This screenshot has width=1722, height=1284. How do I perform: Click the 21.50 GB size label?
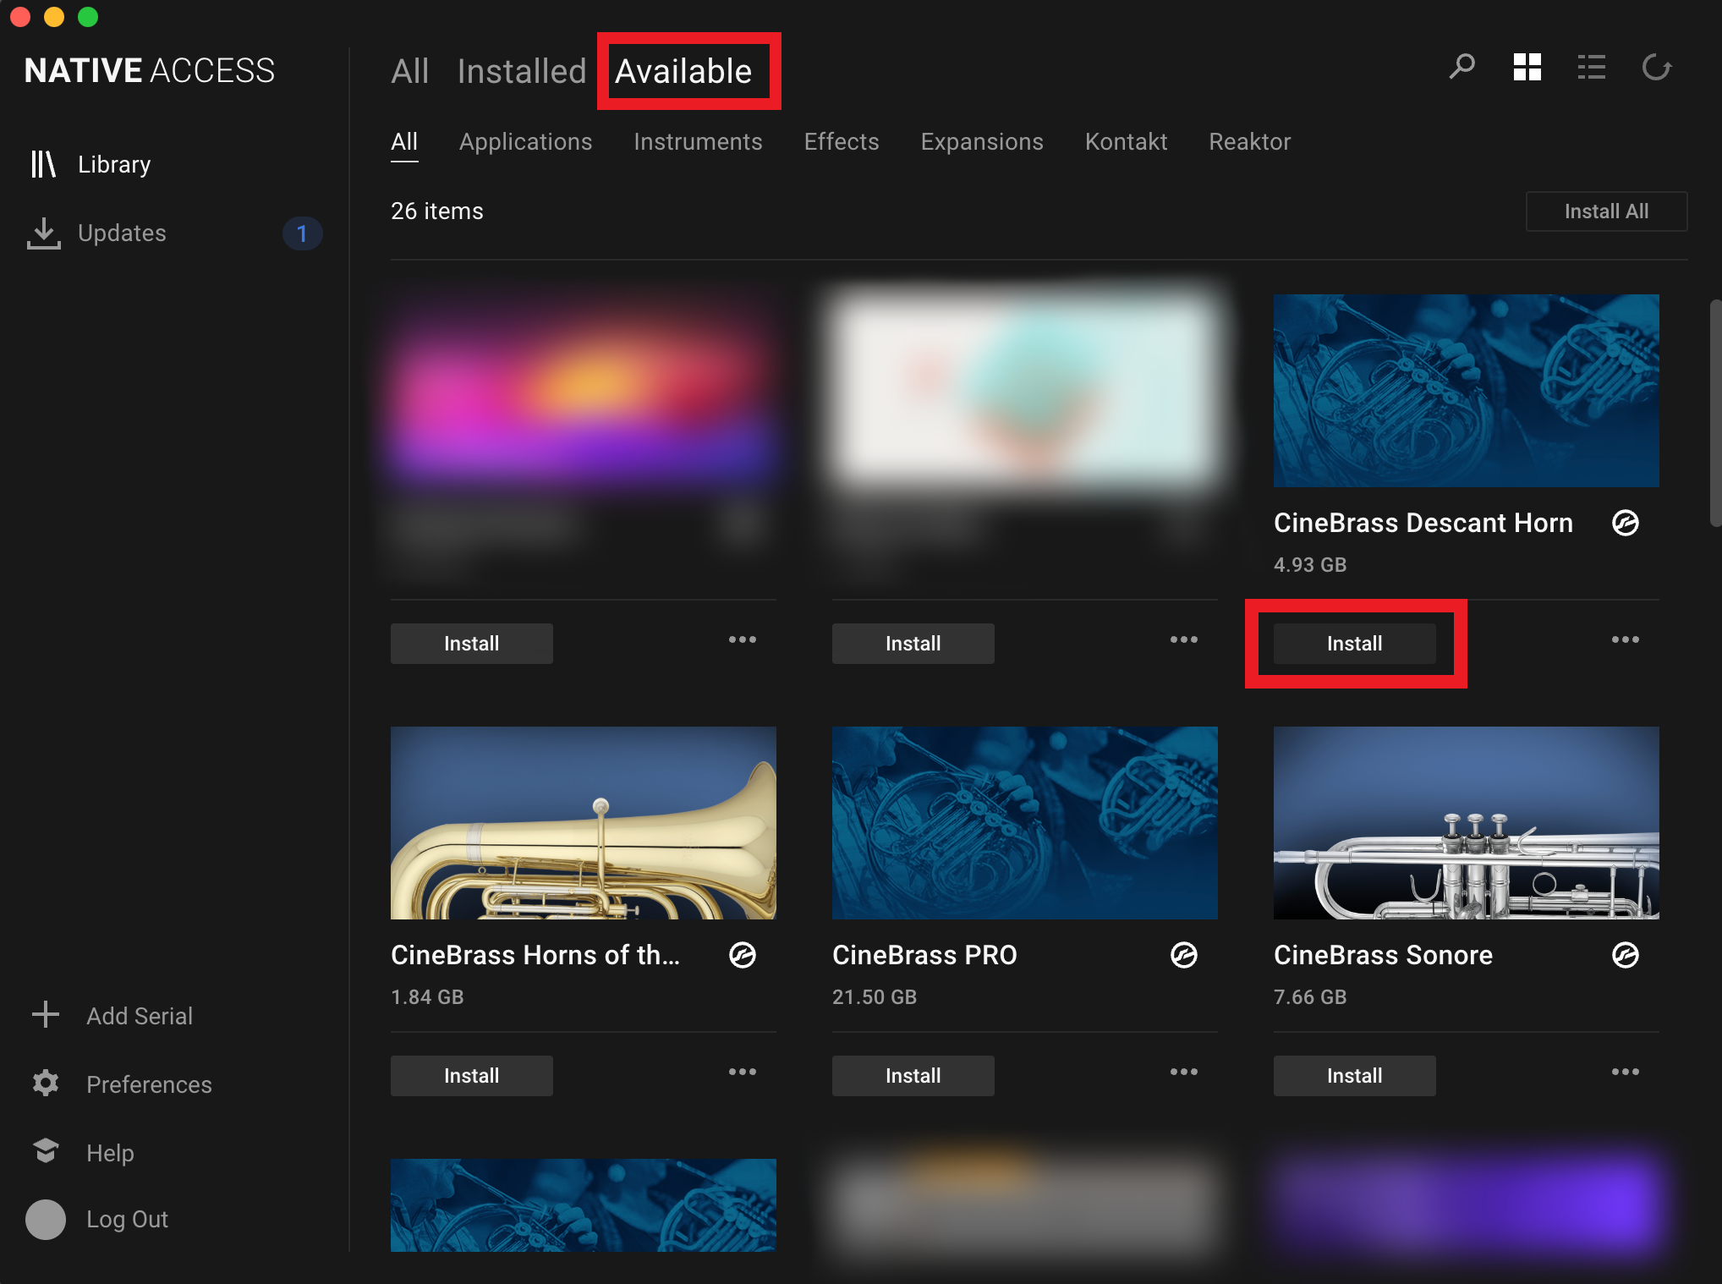point(874,997)
